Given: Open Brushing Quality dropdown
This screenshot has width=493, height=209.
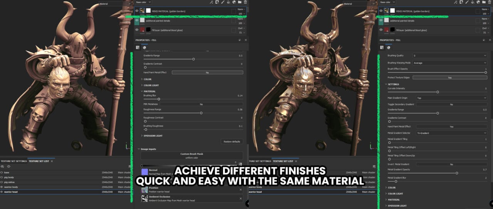Looking at the screenshot, I should (x=450, y=55).
